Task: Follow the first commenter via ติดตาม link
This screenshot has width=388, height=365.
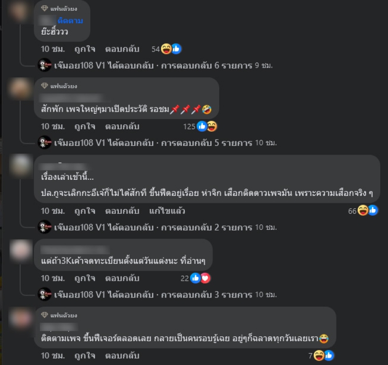Action: [x=70, y=20]
